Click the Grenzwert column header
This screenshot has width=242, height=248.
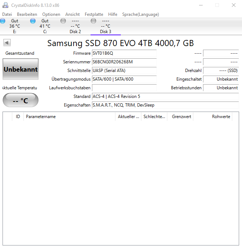(x=180, y=117)
